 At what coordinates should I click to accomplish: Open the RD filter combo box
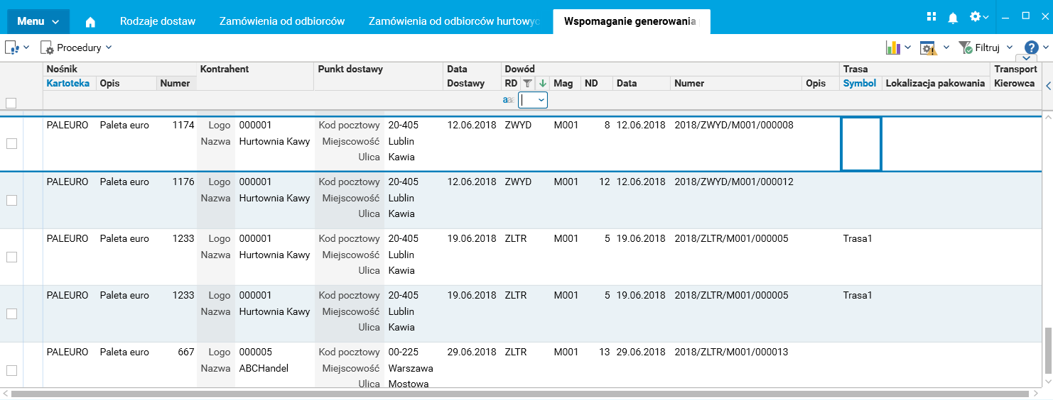point(533,100)
